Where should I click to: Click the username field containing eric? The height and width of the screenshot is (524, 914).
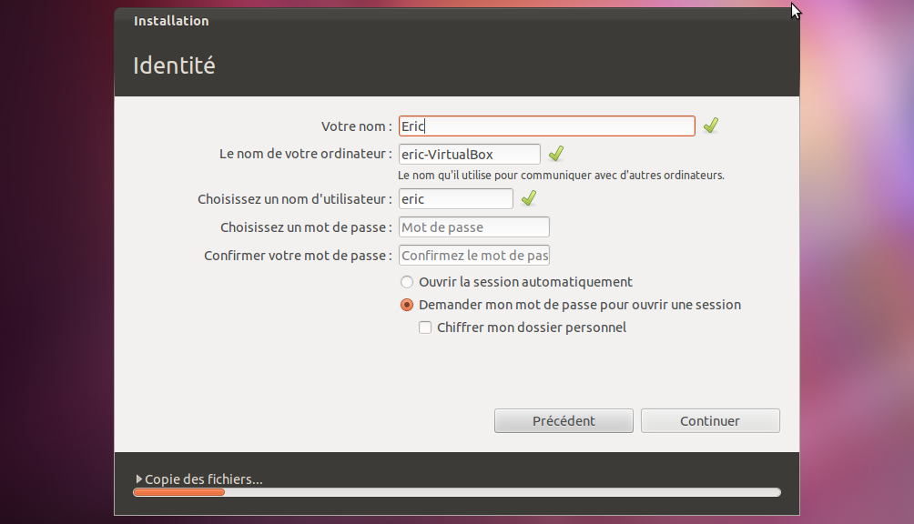[456, 199]
